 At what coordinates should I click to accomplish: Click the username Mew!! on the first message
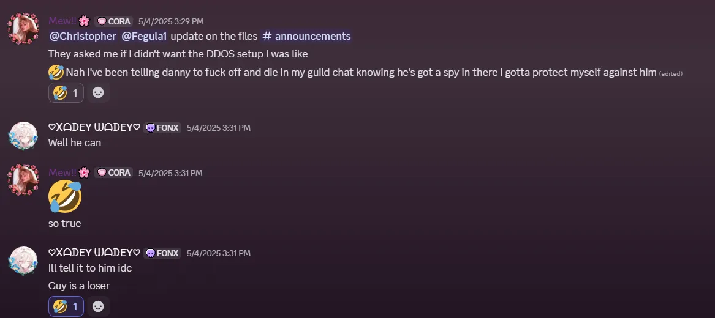point(62,21)
